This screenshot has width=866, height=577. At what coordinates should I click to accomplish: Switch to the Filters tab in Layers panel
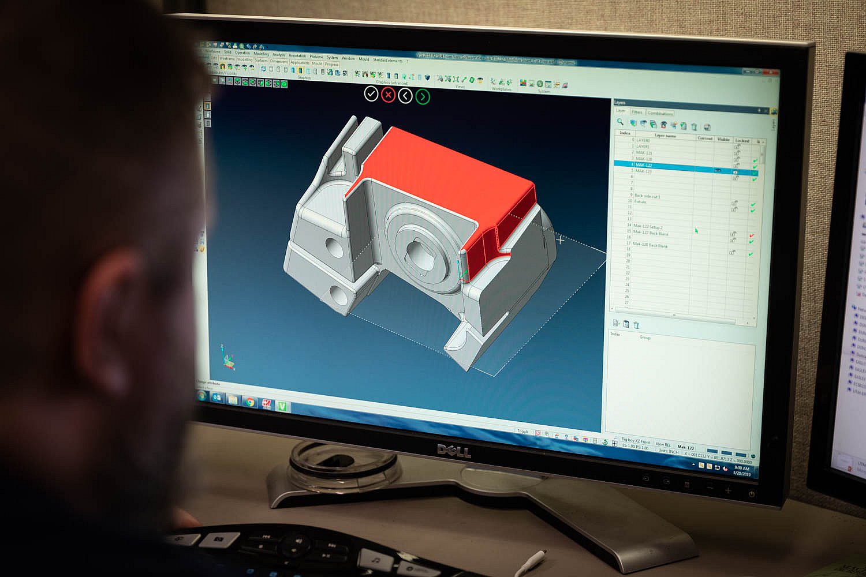pyautogui.click(x=637, y=112)
